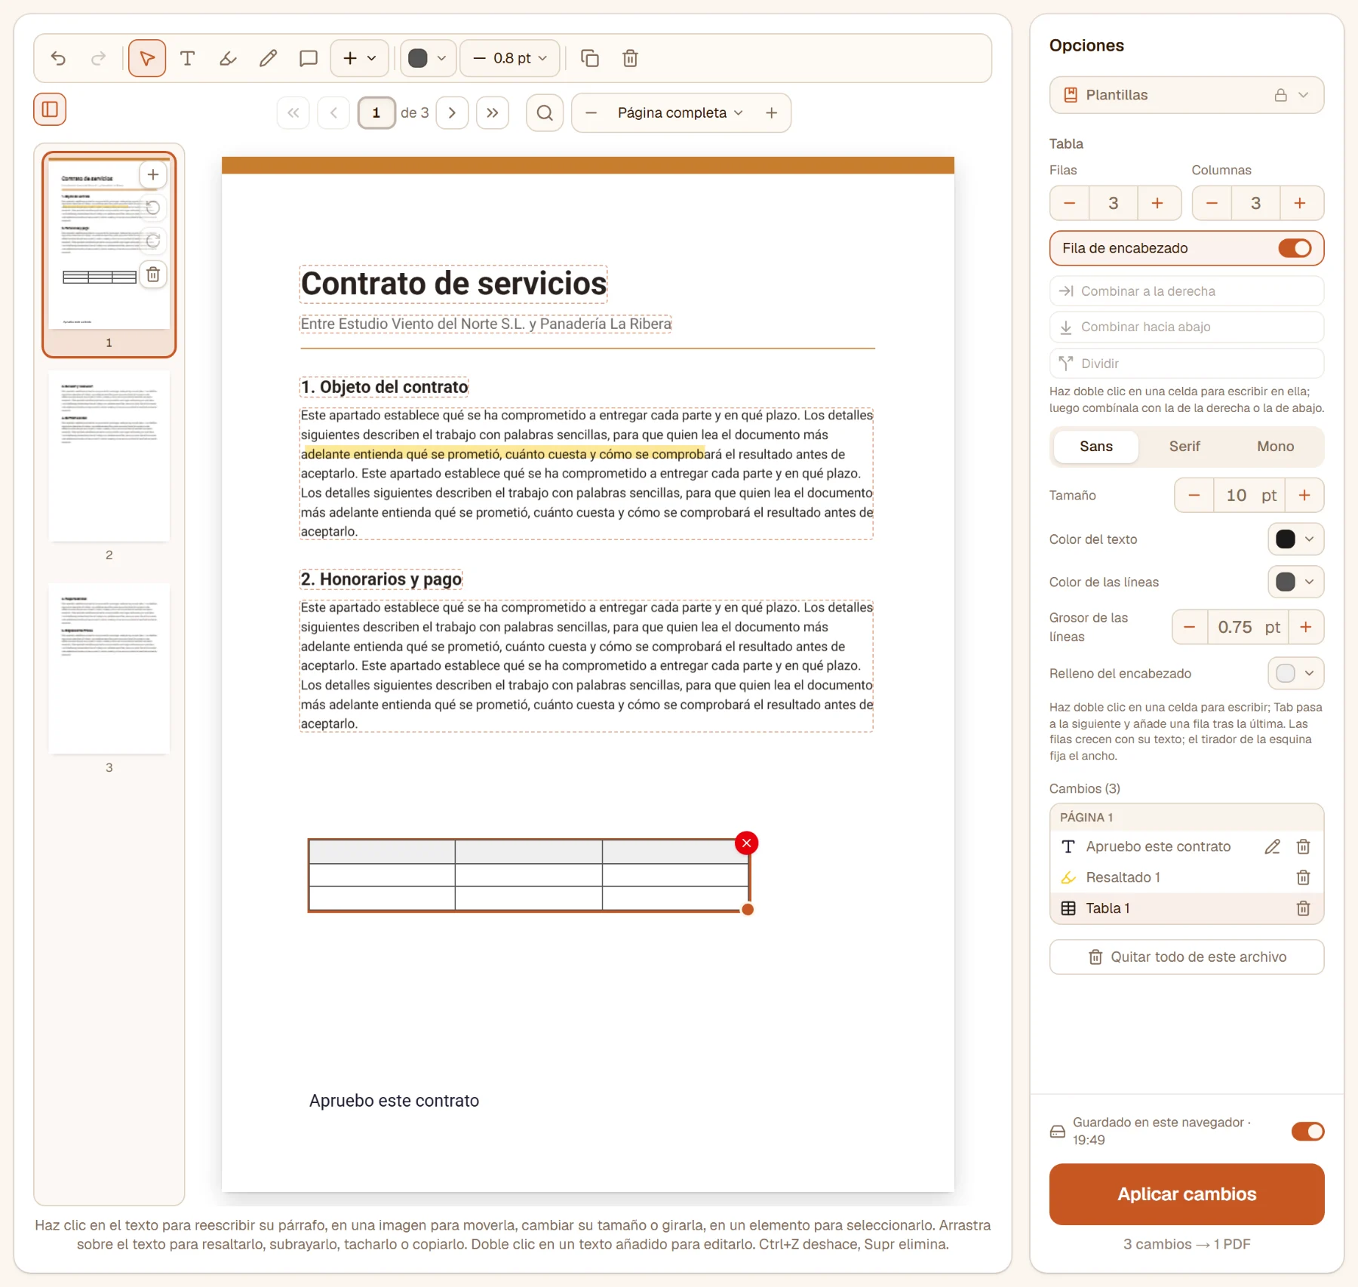
Task: Expand the Plantillas templates dropdown
Action: 1186,95
